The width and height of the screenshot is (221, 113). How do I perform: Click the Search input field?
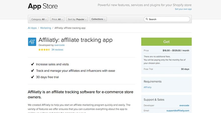click(168, 19)
